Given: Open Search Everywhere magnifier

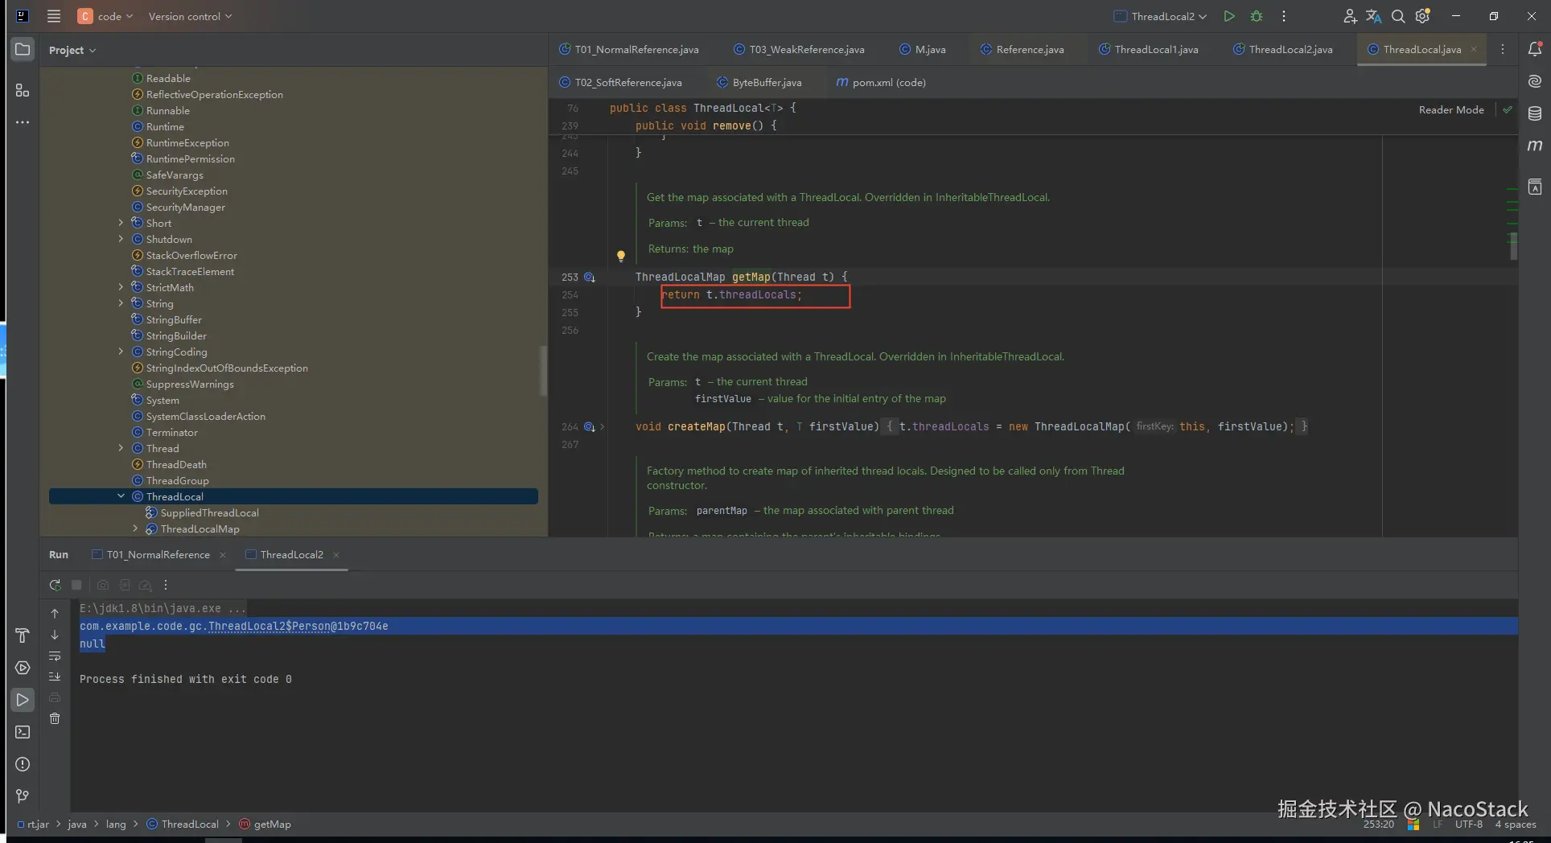Looking at the screenshot, I should pyautogui.click(x=1398, y=16).
